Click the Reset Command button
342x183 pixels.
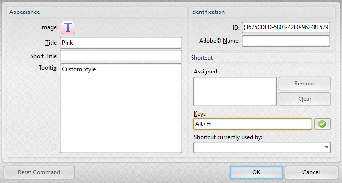(x=39, y=172)
